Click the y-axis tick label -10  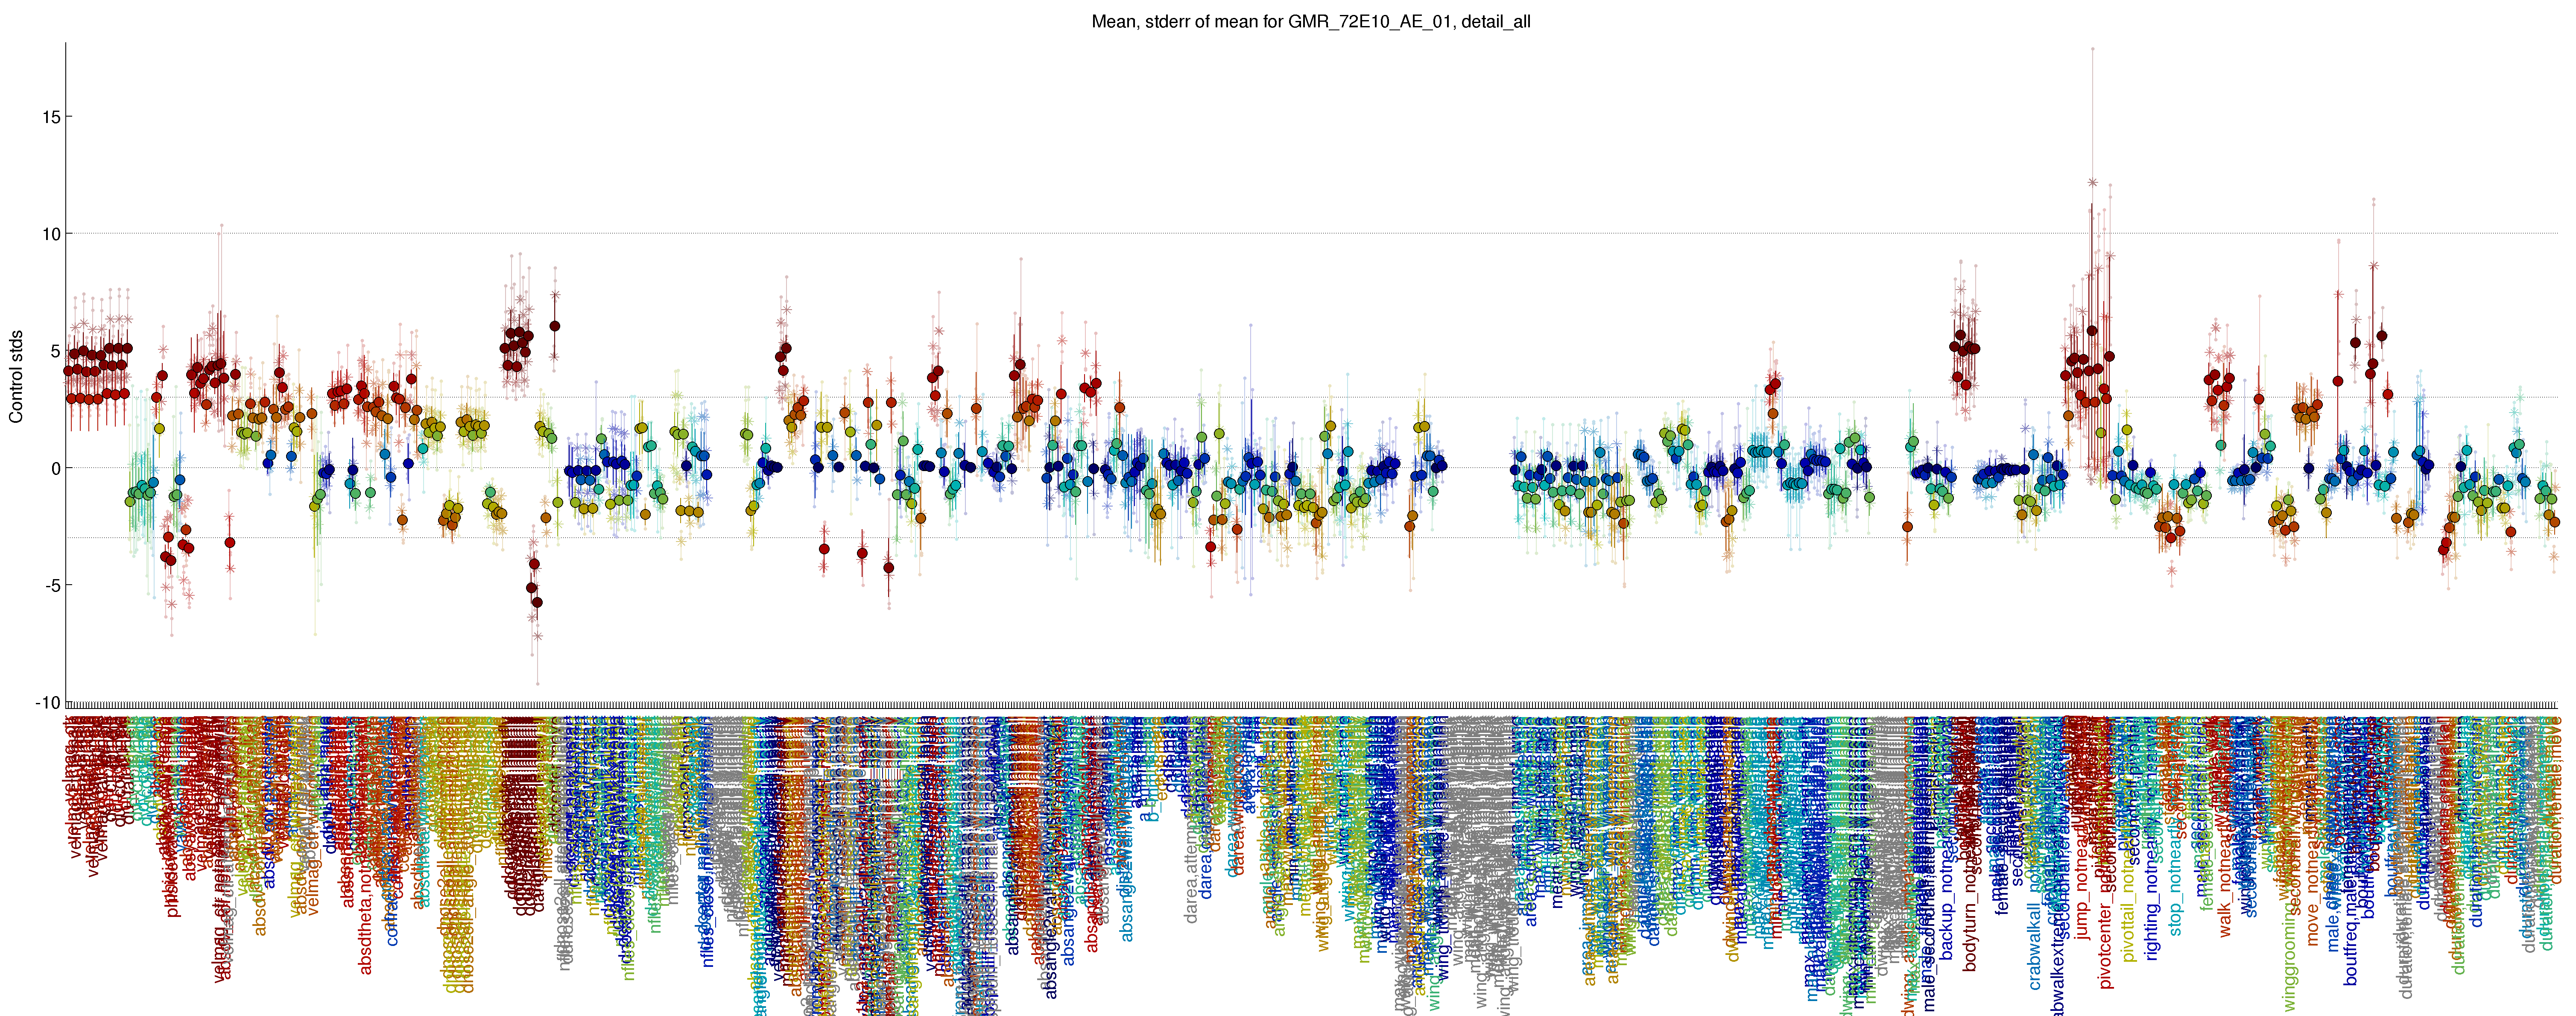coord(48,702)
